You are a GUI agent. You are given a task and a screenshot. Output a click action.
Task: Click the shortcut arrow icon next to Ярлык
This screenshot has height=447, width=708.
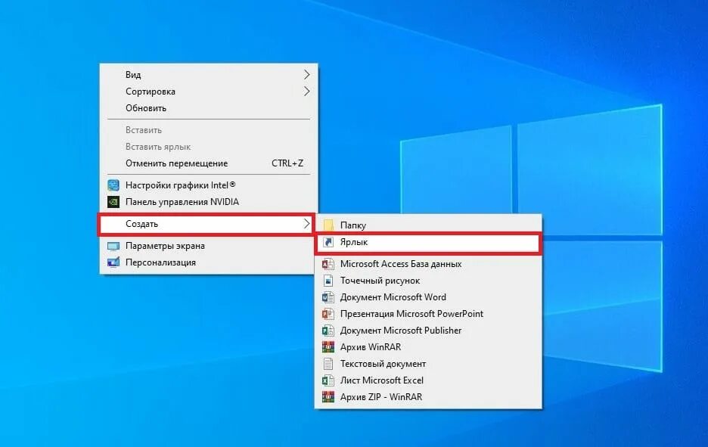(x=328, y=242)
